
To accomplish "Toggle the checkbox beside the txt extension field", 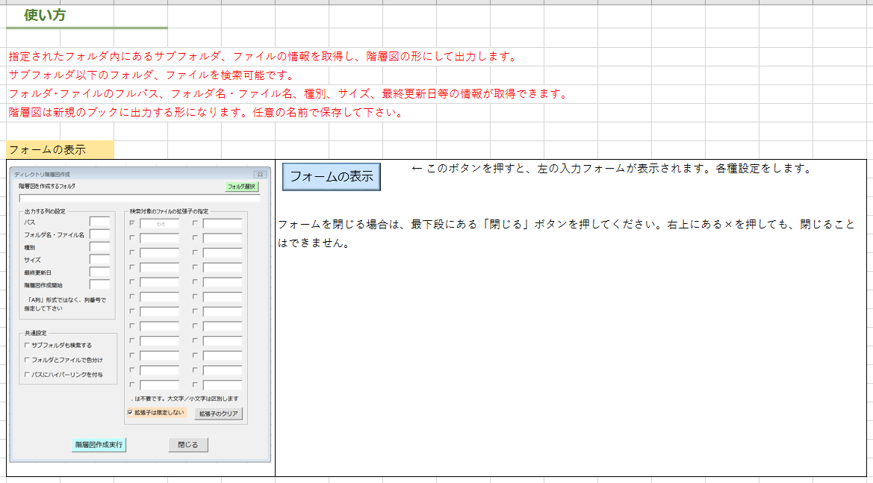I will coord(134,223).
